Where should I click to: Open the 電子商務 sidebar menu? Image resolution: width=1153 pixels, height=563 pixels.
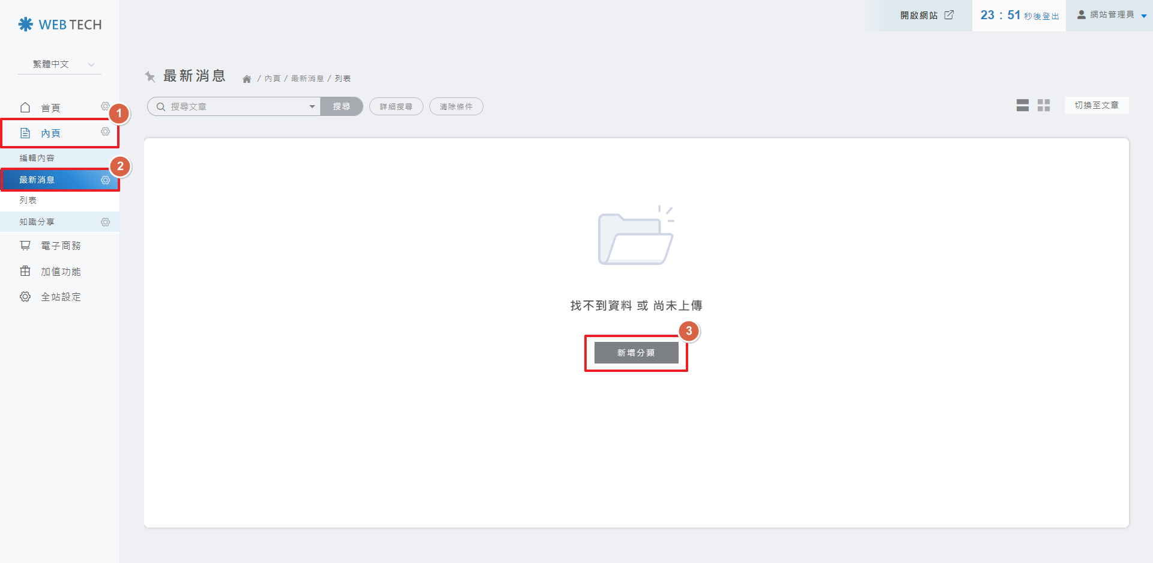tap(60, 246)
